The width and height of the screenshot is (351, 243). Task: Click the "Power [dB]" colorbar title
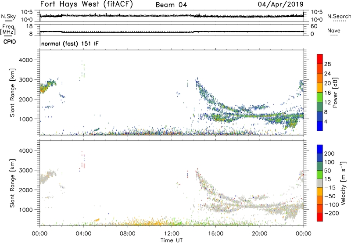click(335, 93)
